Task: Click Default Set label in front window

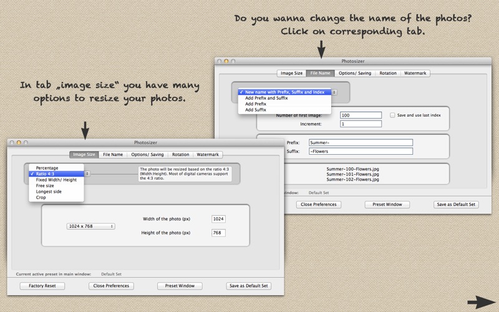Action: point(112,274)
